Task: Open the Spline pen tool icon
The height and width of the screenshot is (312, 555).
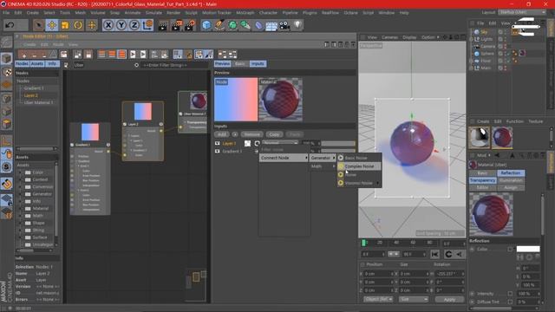Action: click(219, 25)
